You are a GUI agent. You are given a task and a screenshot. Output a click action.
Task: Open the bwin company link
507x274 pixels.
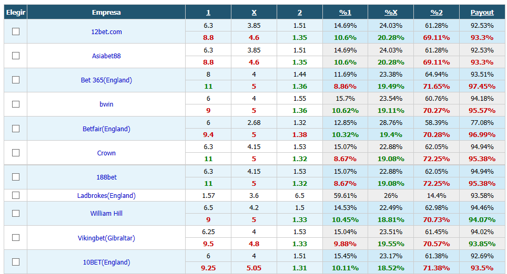106,104
